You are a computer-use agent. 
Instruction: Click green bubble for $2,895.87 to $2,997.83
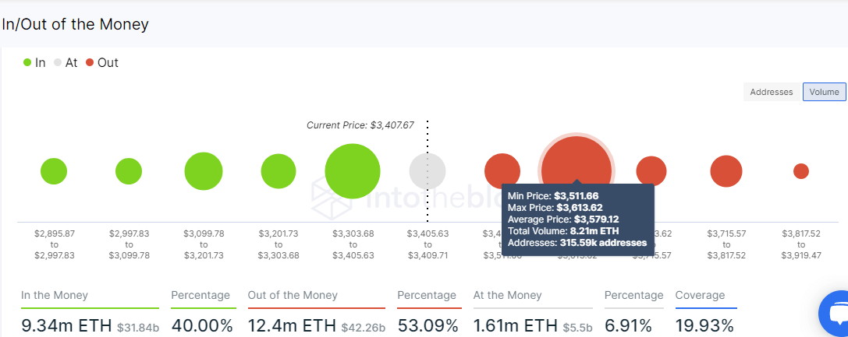[54, 171]
